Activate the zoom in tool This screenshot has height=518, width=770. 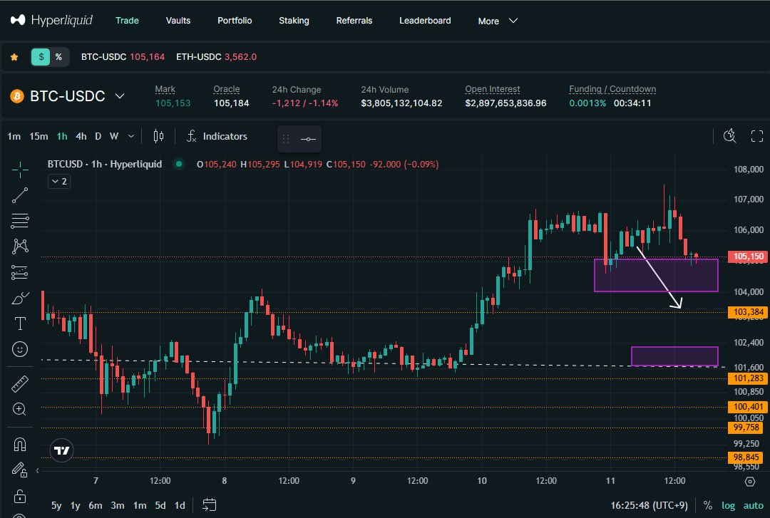point(20,409)
